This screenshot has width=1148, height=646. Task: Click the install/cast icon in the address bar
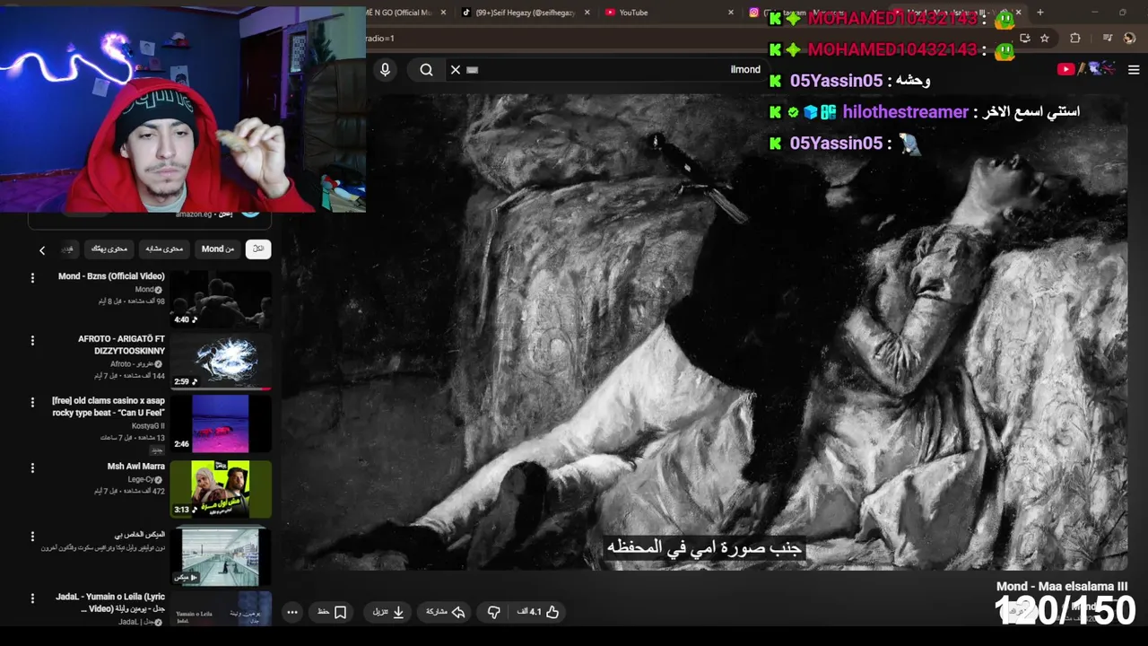pyautogui.click(x=1025, y=39)
